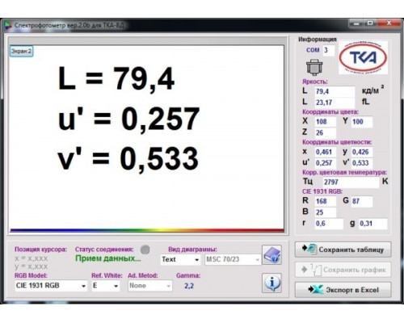The image size is (404, 323).
Task: Click the u' field 0,257
Action: pyautogui.click(x=326, y=163)
